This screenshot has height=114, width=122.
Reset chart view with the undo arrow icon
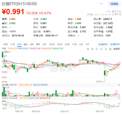pyautogui.click(x=88, y=49)
